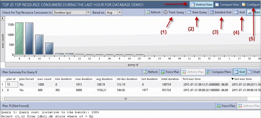Select the small bar for query 3
261x118 pixels.
click(69, 54)
